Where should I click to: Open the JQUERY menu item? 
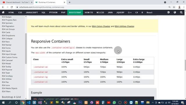click(x=120, y=12)
